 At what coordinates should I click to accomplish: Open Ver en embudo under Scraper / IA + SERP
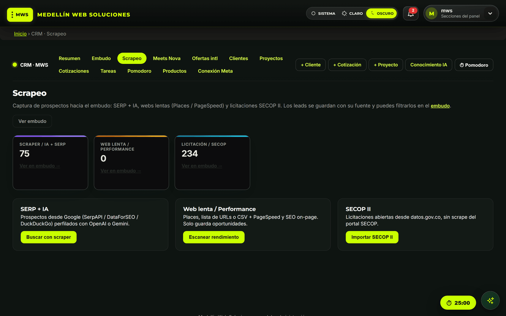[40, 166]
